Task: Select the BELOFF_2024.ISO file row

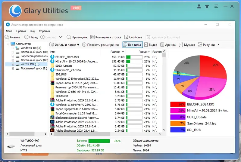Action: (x=106, y=57)
